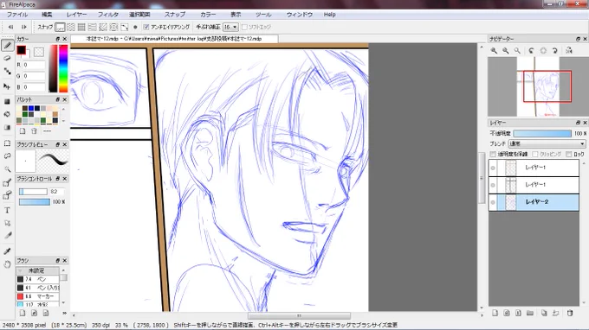Select the マーカー brush
Image resolution: width=589 pixels, height=330 pixels.
coord(37,296)
